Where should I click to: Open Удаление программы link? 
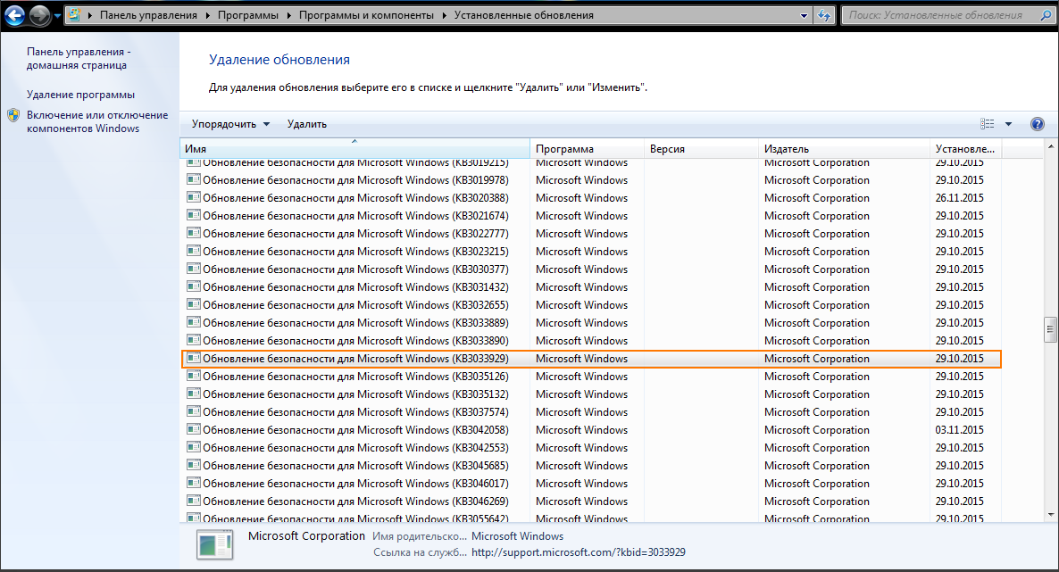point(80,95)
